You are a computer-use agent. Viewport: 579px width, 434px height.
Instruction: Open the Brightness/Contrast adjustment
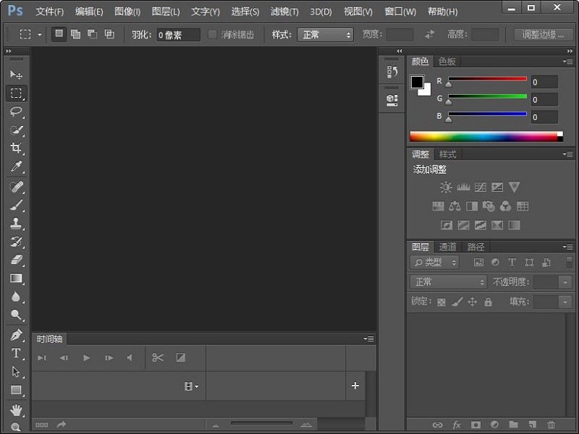tap(447, 187)
